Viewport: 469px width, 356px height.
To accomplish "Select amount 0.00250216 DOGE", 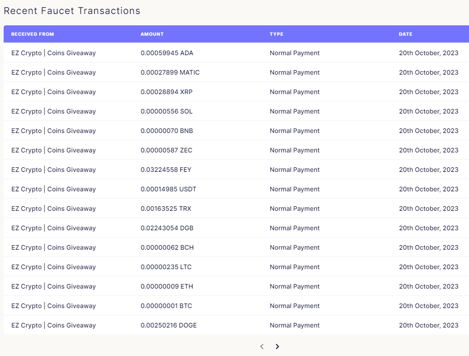I will point(169,325).
